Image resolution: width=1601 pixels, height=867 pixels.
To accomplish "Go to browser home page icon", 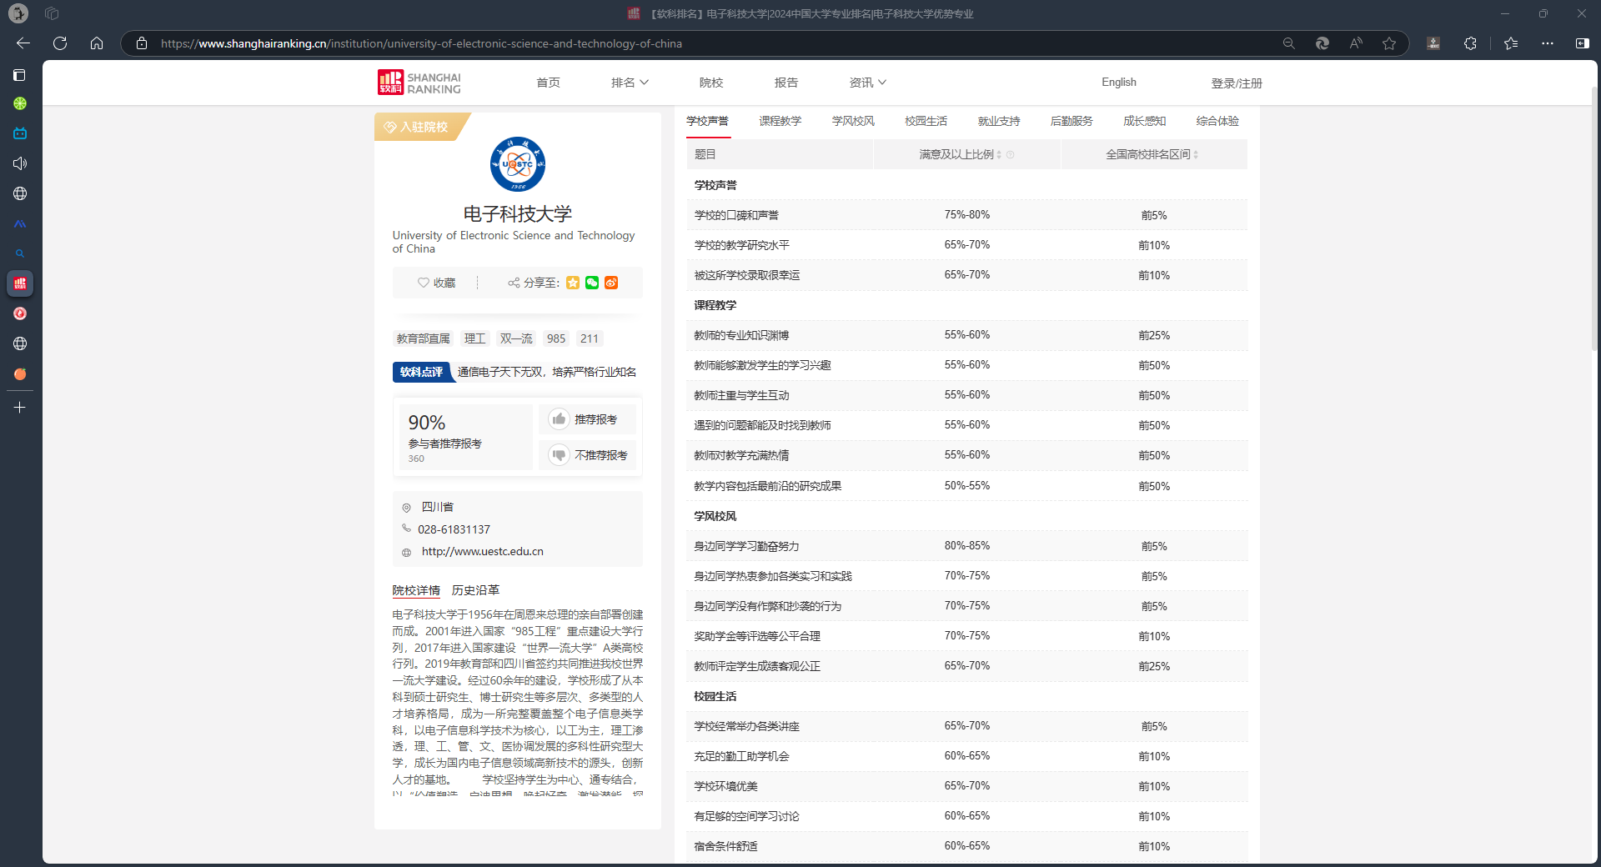I will [97, 43].
